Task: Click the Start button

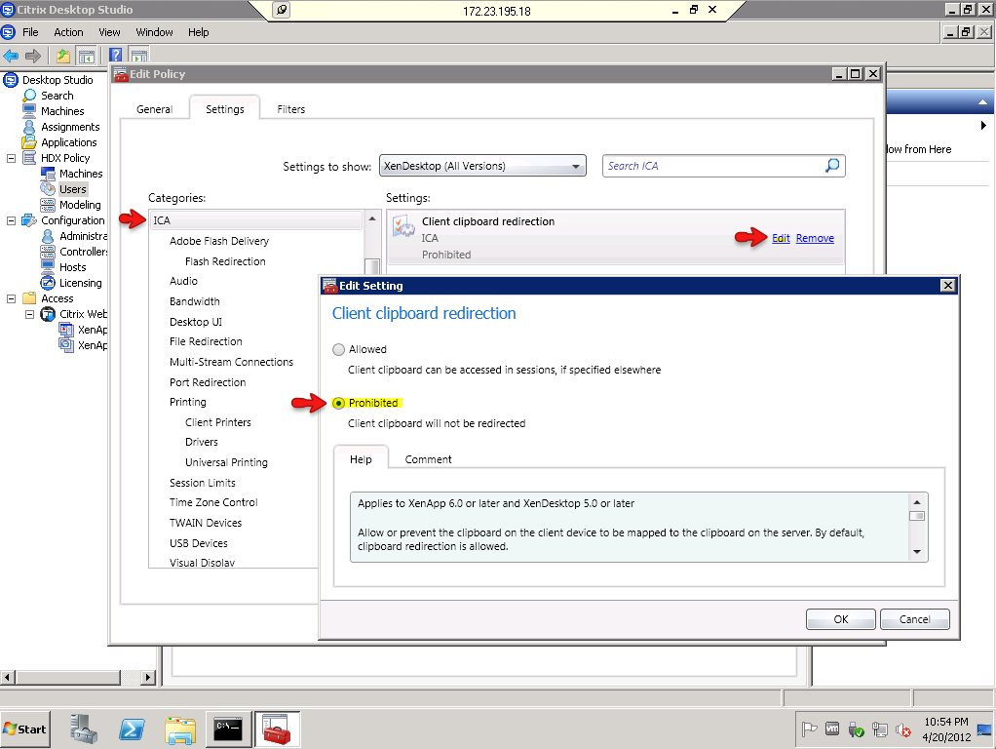Action: 25,729
